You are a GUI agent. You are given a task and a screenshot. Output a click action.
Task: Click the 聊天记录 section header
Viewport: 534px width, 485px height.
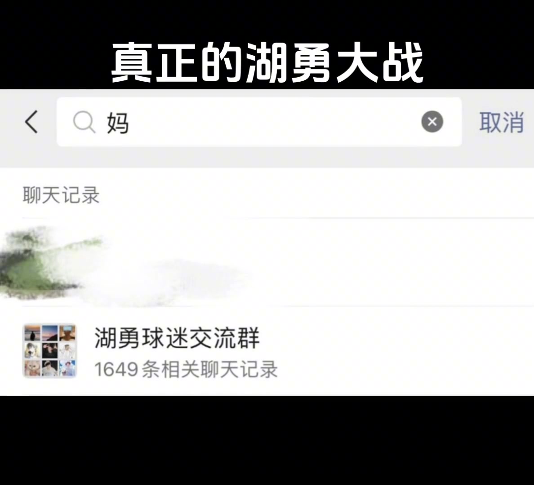tap(61, 195)
